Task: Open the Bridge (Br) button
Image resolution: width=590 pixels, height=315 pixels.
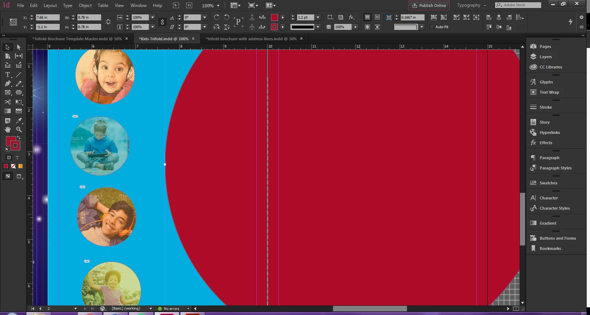Action: point(176,5)
